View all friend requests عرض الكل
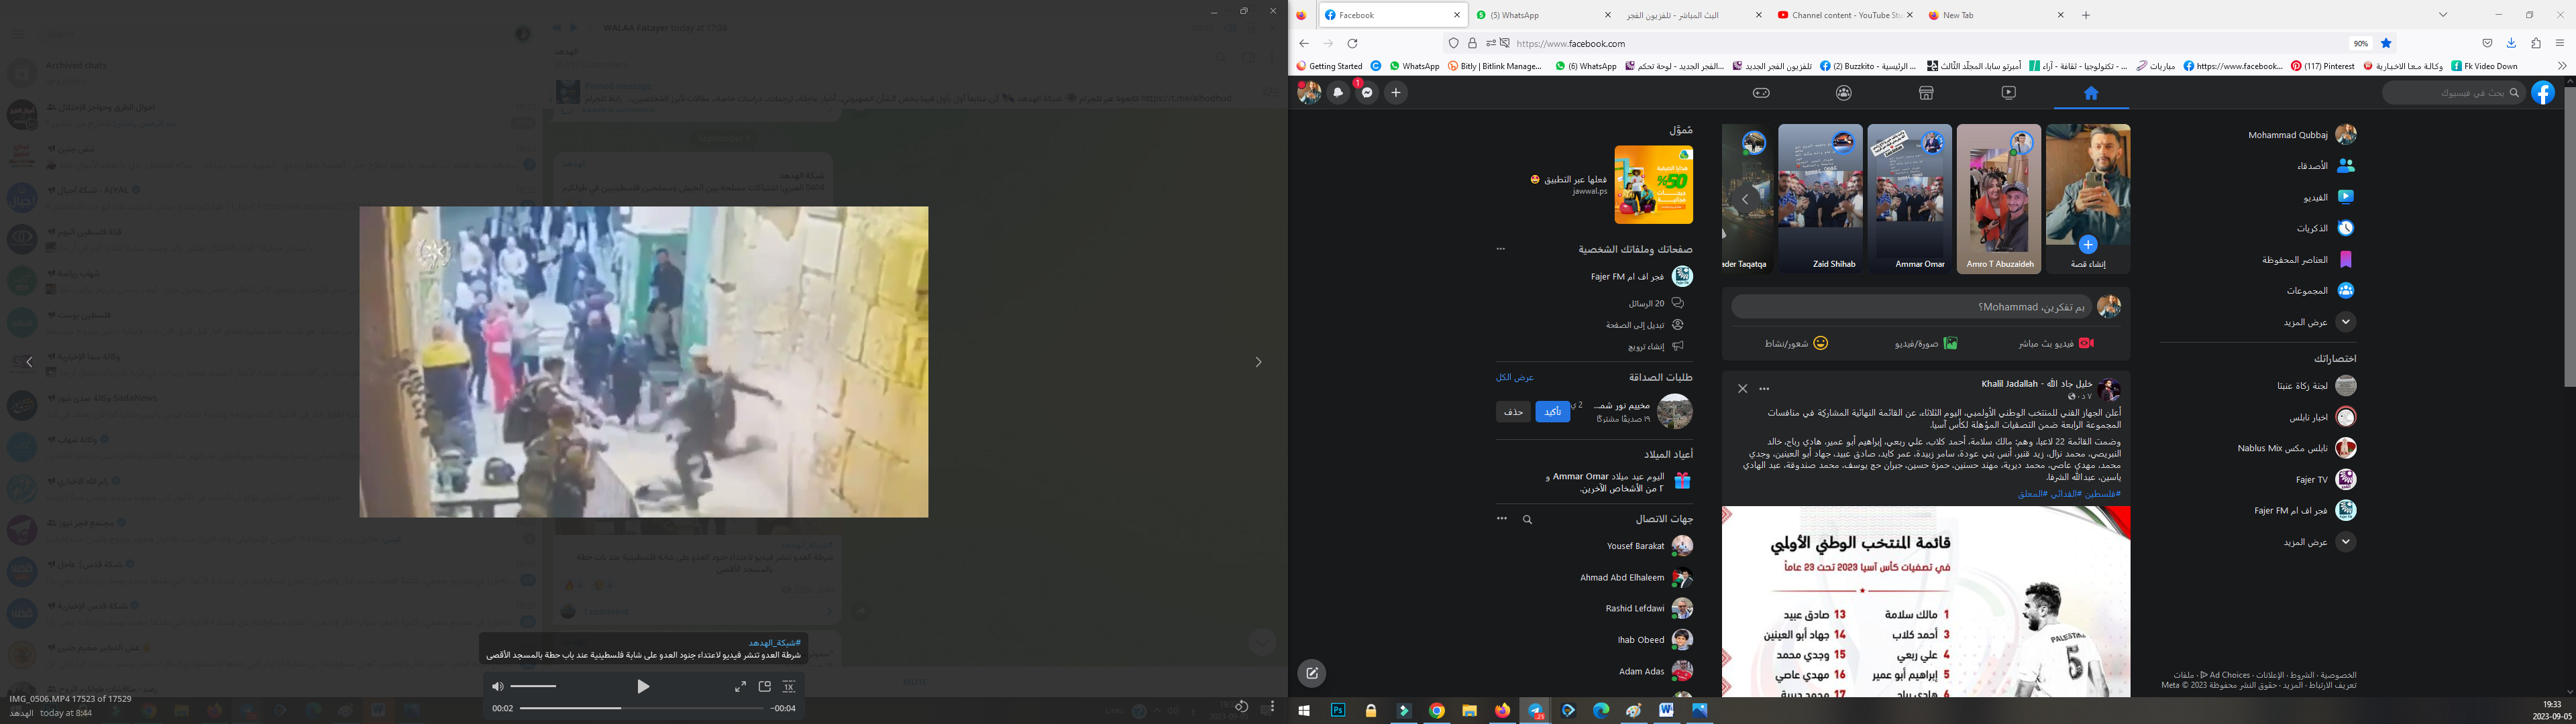This screenshot has height=724, width=2576. (x=1515, y=377)
